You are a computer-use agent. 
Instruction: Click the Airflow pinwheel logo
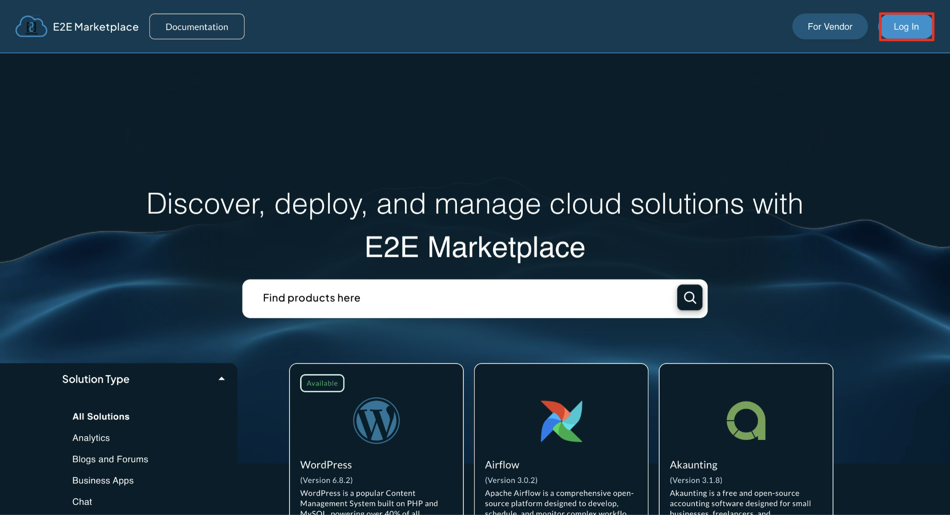pyautogui.click(x=561, y=420)
